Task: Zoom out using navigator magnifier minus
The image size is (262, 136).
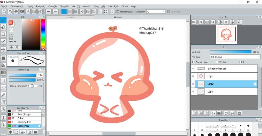Action: [x=213, y=22]
